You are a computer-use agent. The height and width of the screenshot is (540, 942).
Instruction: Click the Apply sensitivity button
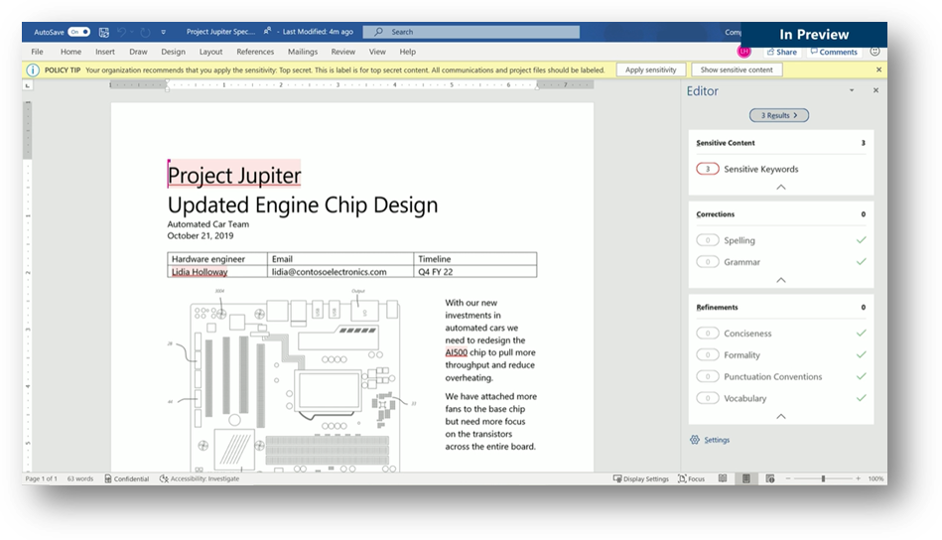tap(650, 69)
